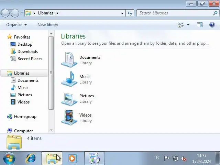Expand the root arrow before Libraries in address bar
Viewport: 220px width, 165px height.
(x=34, y=13)
